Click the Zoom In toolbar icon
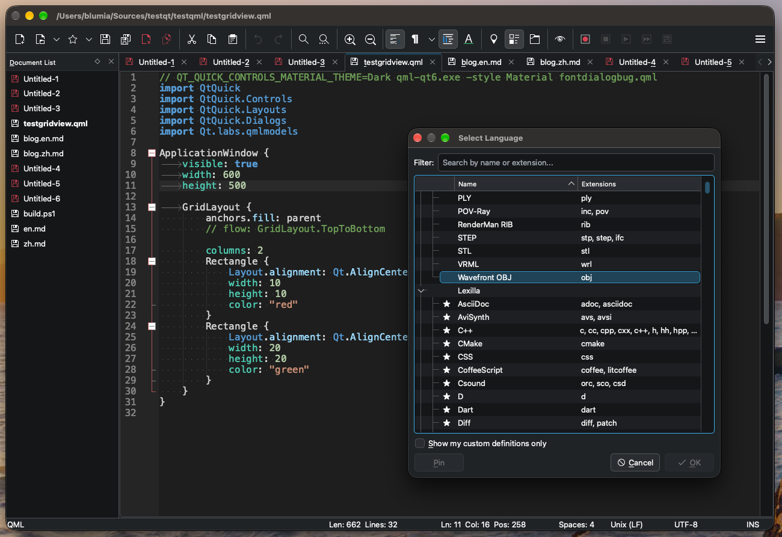The image size is (782, 537). [350, 39]
